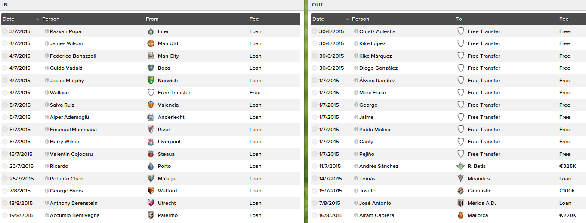Tick the checkmark on Oinatz Aulestia row
The width and height of the screenshot is (586, 223).
[315, 31]
